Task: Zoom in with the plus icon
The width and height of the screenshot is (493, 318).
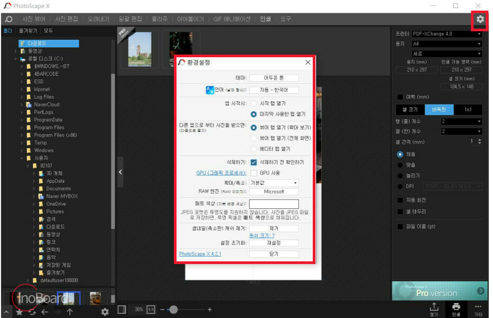Action: (x=210, y=310)
